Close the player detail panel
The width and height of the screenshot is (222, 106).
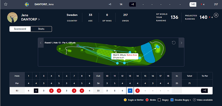pos(216,15)
